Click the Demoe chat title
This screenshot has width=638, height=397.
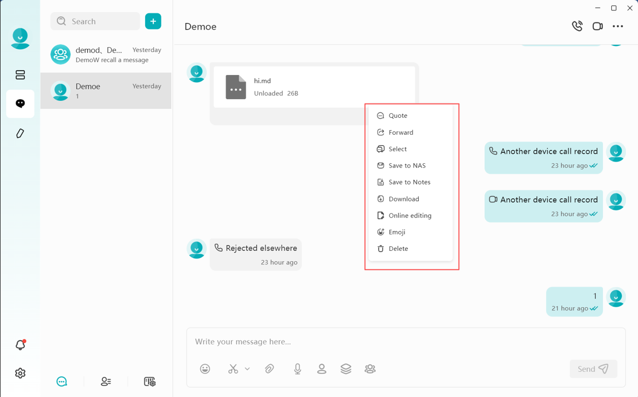[x=201, y=26]
